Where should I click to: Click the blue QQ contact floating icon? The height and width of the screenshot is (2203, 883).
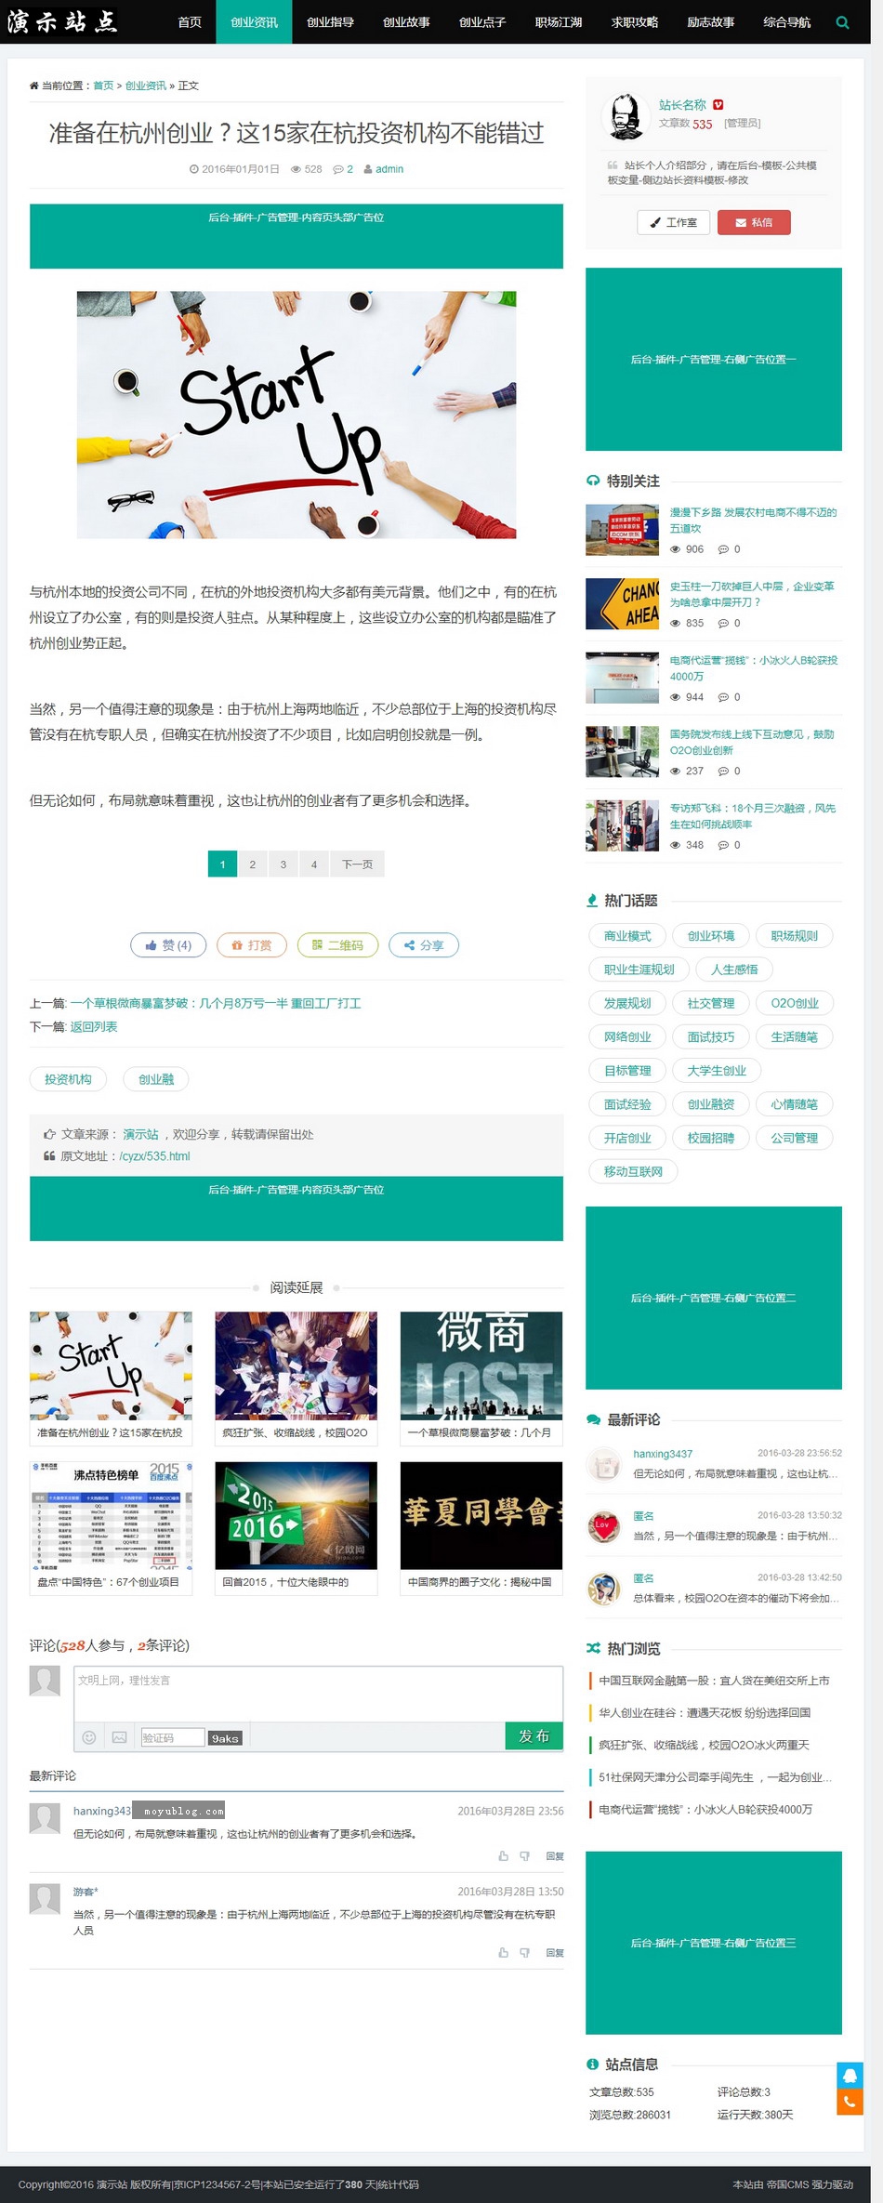(x=849, y=2076)
